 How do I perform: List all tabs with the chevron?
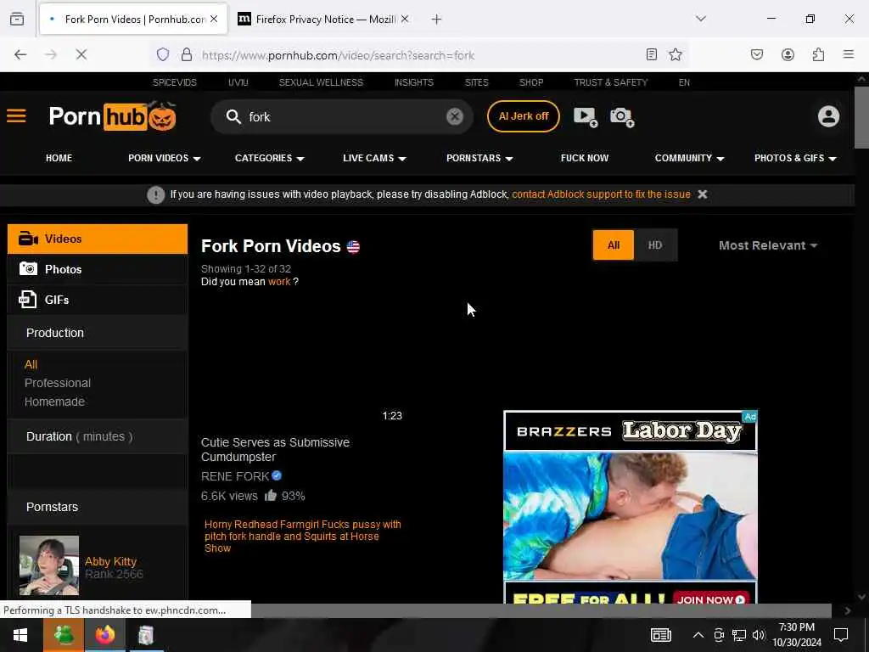pos(701,19)
